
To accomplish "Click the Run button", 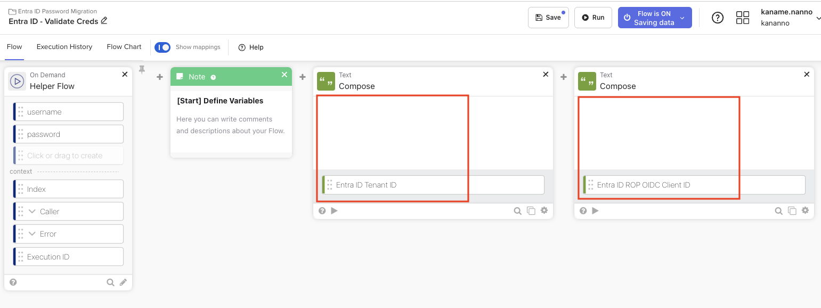I will [592, 18].
